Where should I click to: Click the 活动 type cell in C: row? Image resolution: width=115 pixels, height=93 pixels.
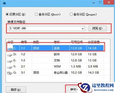tap(36, 48)
